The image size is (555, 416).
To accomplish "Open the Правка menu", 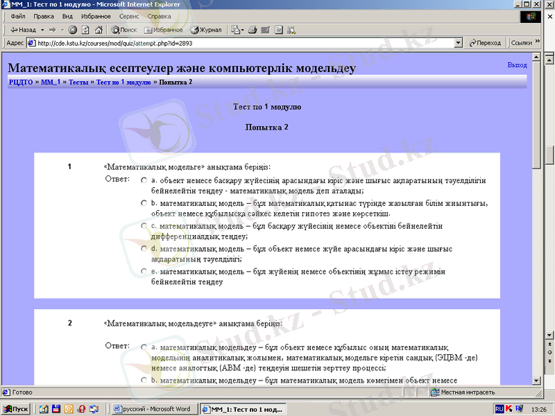I will (44, 16).
